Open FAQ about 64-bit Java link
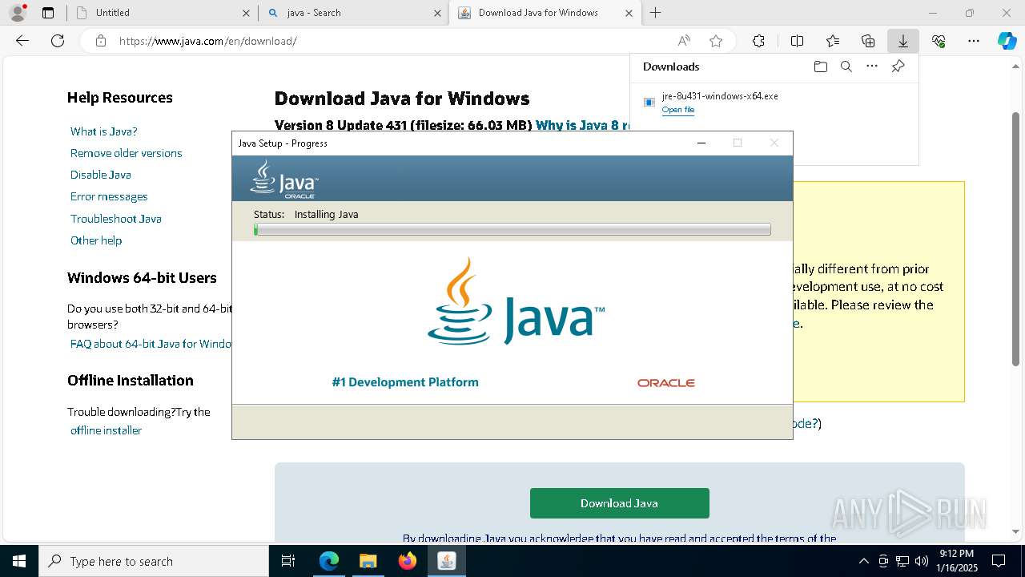This screenshot has width=1025, height=577. 151,344
